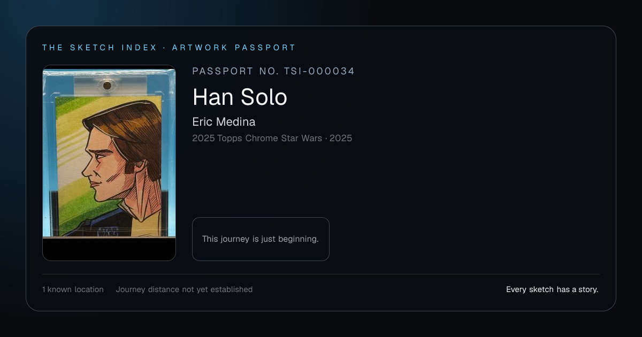Click the year 2025 after Star Wars
The image size is (642, 337).
341,138
